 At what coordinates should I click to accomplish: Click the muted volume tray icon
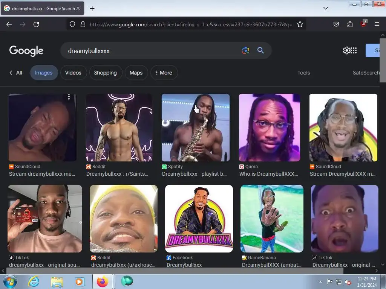click(x=348, y=282)
